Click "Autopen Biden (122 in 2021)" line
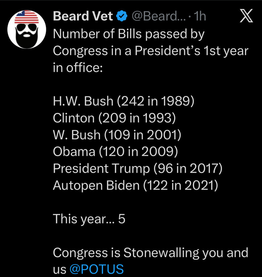Image resolution: width=262 pixels, height=277 pixels. point(135,185)
